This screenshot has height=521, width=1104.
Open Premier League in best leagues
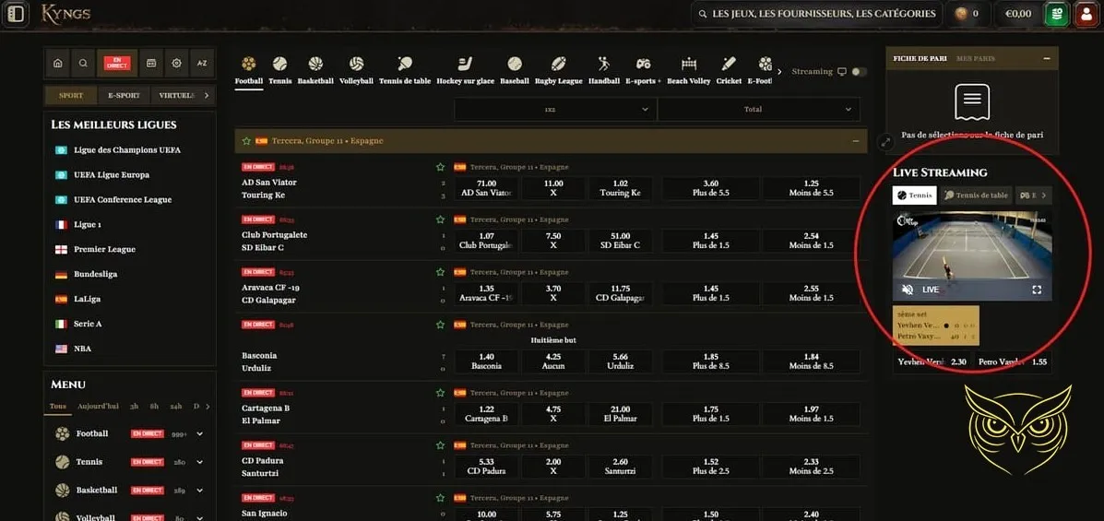[x=105, y=249]
